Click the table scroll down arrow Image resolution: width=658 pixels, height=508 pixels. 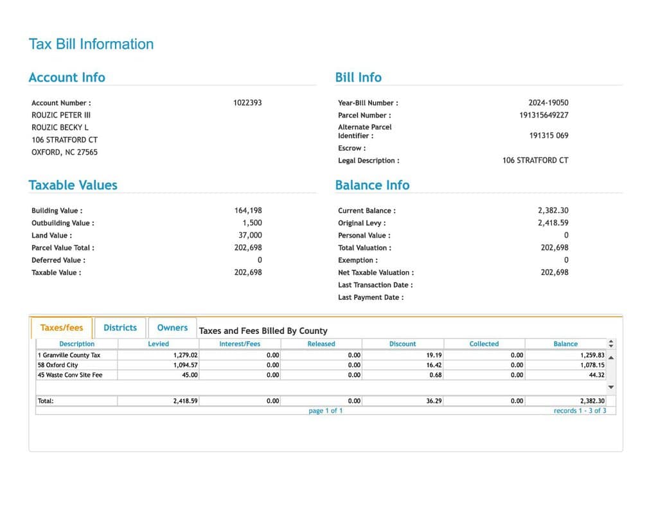pyautogui.click(x=611, y=387)
